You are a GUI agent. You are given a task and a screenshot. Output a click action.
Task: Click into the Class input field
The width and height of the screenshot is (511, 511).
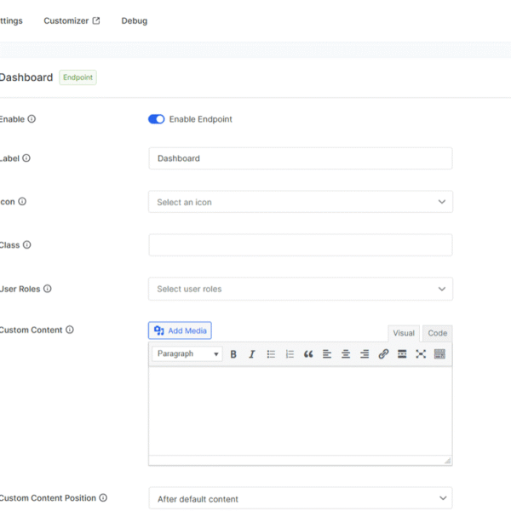pyautogui.click(x=300, y=245)
